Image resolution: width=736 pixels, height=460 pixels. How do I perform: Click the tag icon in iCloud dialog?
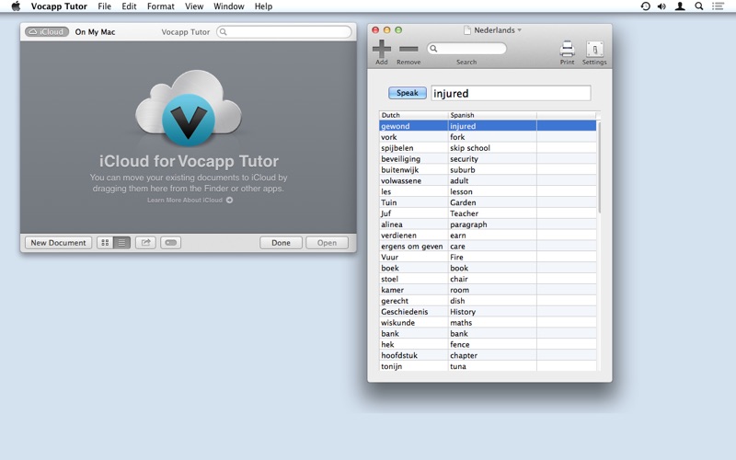click(x=170, y=243)
